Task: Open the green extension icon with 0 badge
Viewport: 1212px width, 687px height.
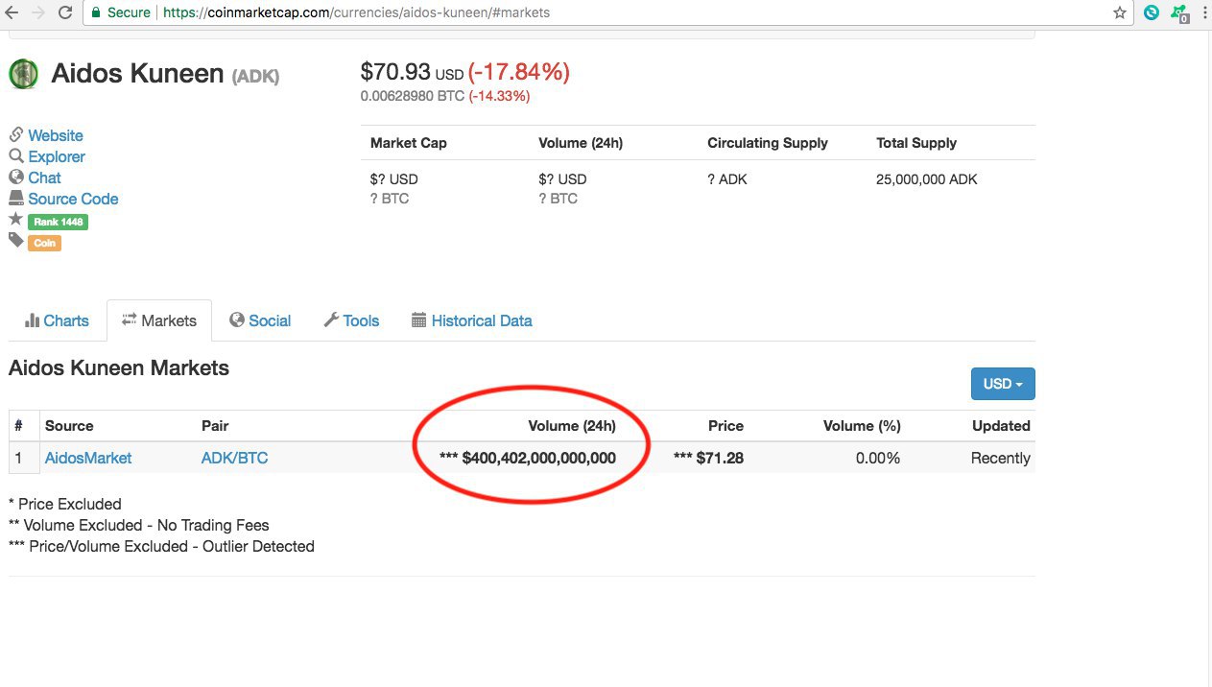Action: pos(1180,13)
